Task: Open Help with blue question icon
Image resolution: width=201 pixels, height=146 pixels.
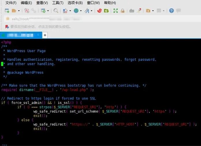Action: click(x=171, y=11)
